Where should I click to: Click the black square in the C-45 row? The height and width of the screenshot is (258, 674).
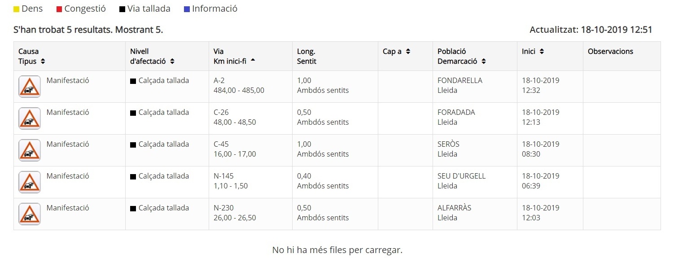(x=133, y=145)
